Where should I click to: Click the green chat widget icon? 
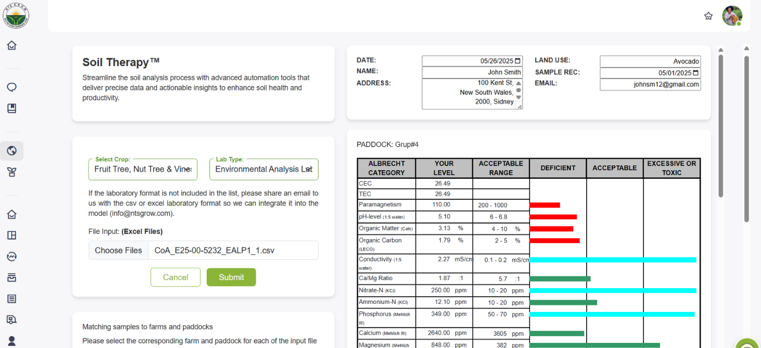coord(748,344)
